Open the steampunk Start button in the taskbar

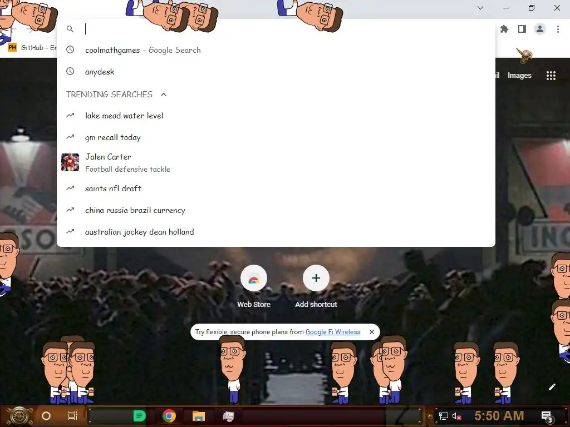pyautogui.click(x=20, y=416)
